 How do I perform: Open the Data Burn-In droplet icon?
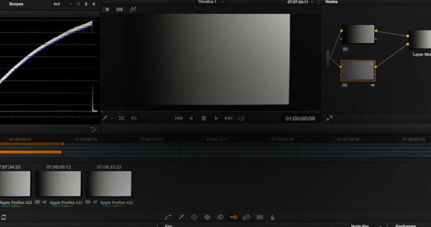[272, 217]
